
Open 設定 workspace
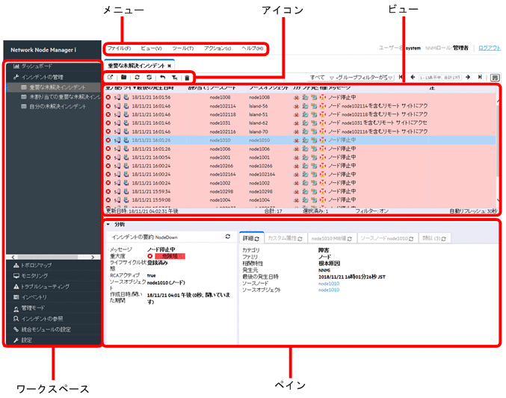(x=22, y=340)
